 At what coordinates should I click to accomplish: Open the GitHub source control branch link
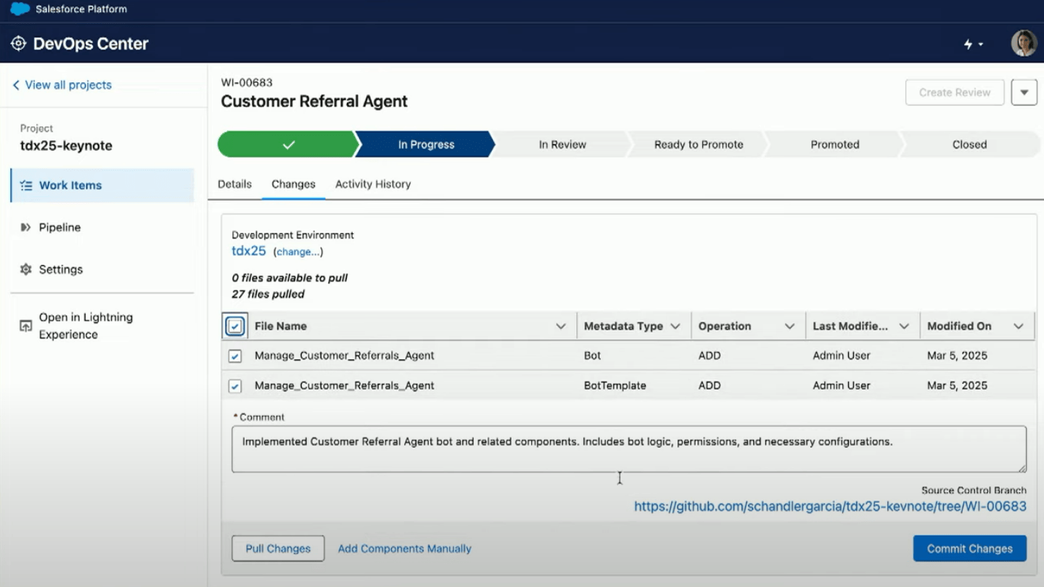(829, 507)
